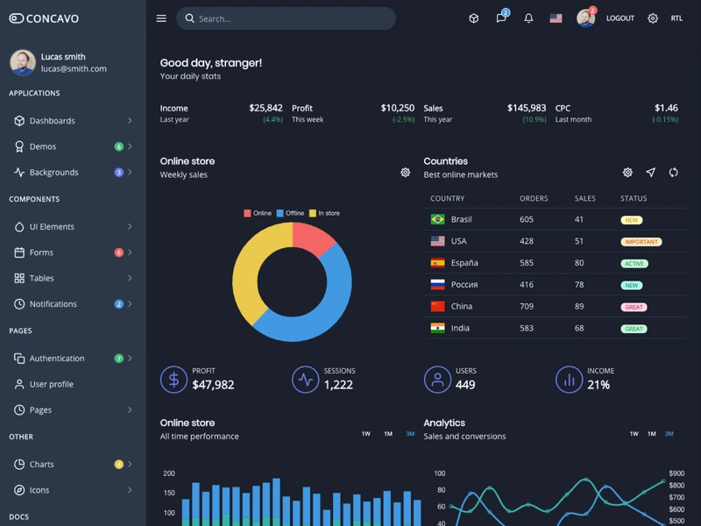
Task: Open the User profile page
Action: click(73, 384)
